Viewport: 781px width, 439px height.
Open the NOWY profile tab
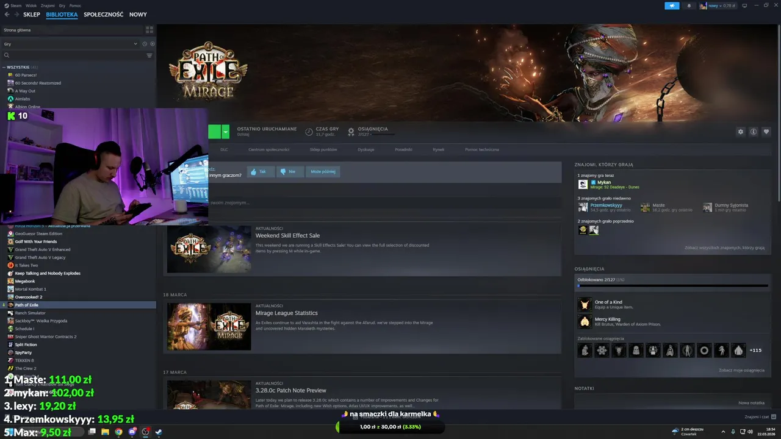138,15
